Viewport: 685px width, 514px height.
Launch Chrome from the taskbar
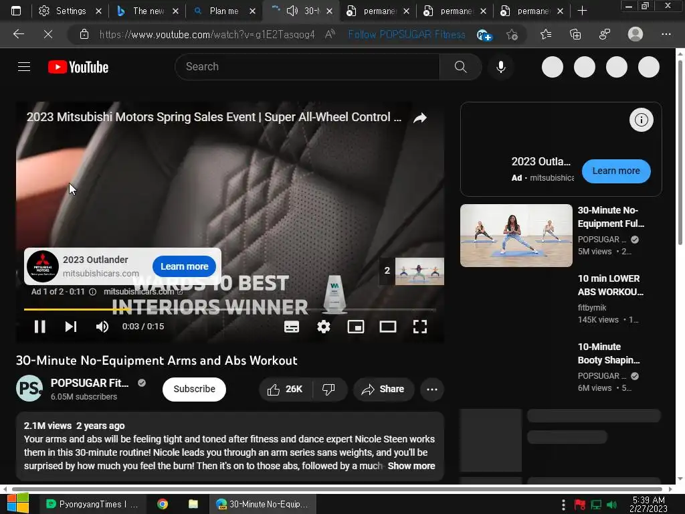[163, 504]
